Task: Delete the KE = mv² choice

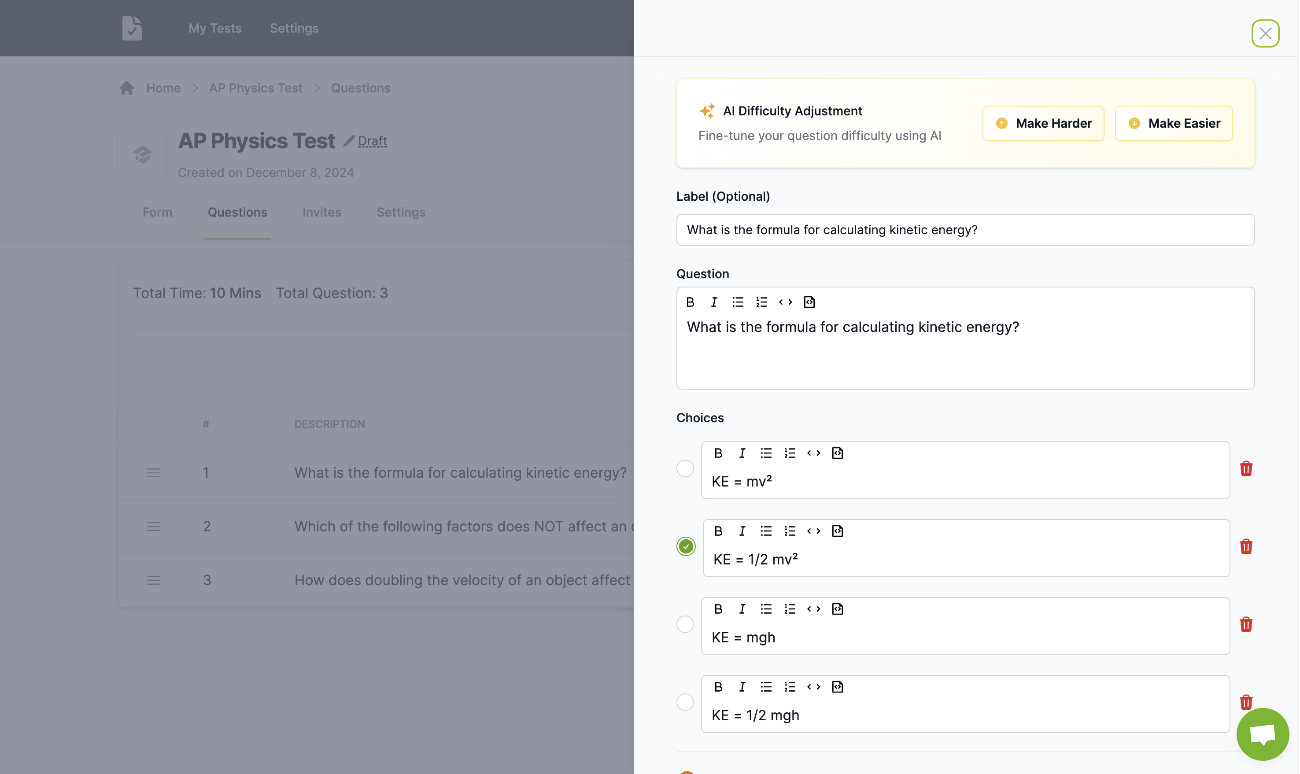Action: click(1246, 468)
